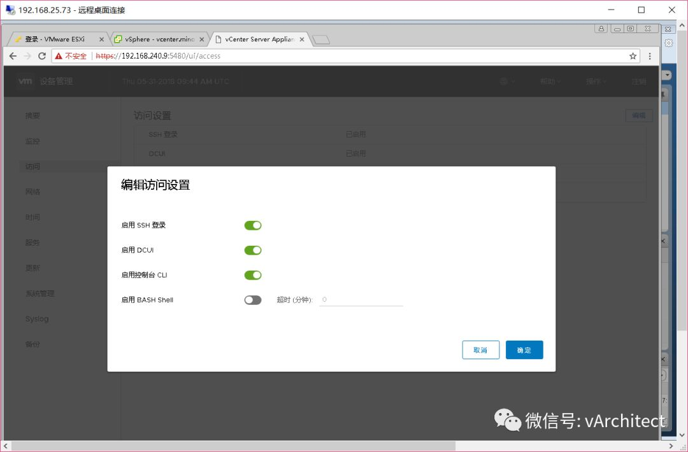The width and height of the screenshot is (688, 452).
Task: Click the gear icon at right edge
Action: point(668,43)
